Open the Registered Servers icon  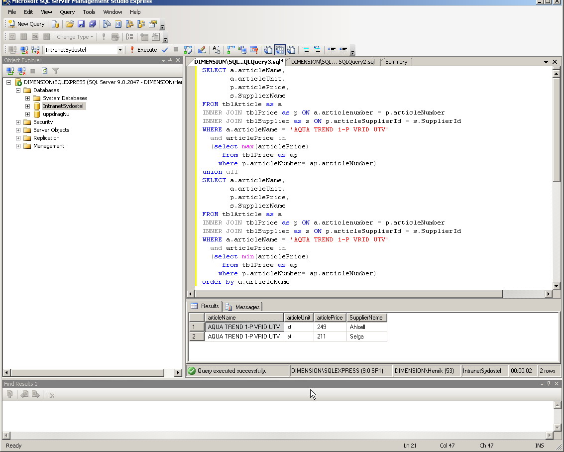107,24
